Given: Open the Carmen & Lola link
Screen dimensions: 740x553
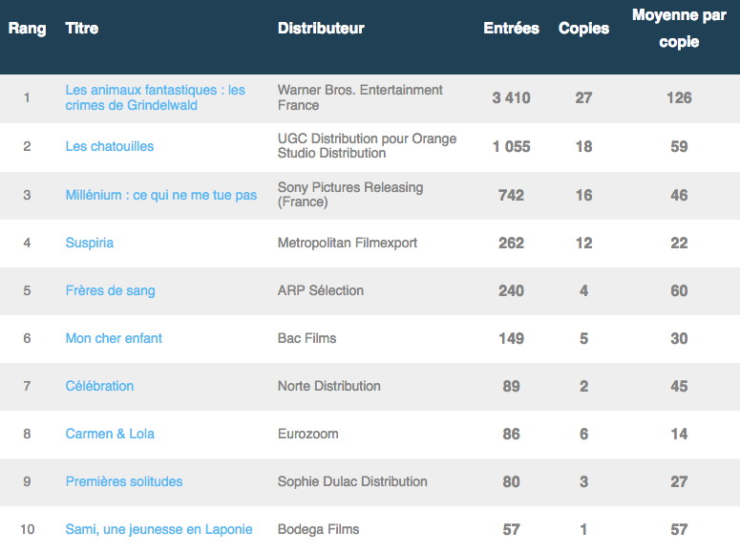Looking at the screenshot, I should [110, 434].
